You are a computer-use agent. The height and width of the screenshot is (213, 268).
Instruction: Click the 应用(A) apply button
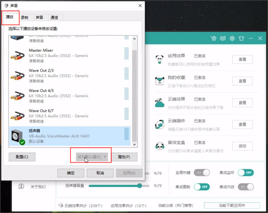click(x=129, y=173)
